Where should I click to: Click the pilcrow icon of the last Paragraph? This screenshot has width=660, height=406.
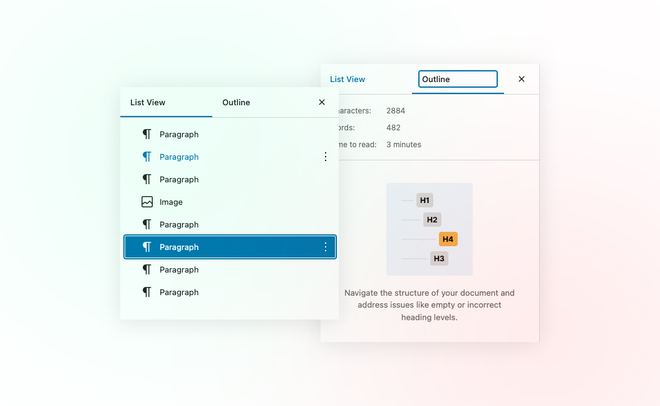click(147, 292)
